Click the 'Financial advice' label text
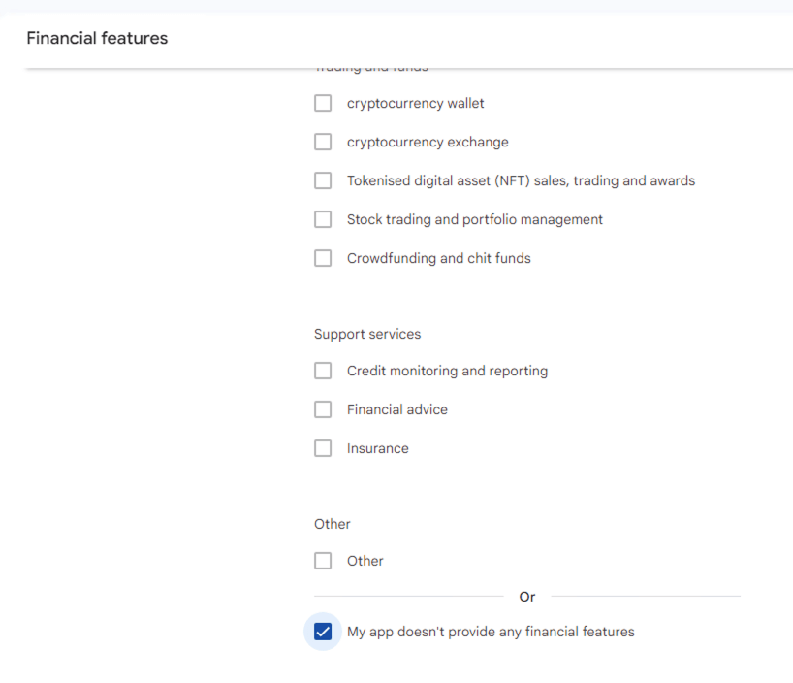Screen dimensions: 793x683 click(x=396, y=409)
